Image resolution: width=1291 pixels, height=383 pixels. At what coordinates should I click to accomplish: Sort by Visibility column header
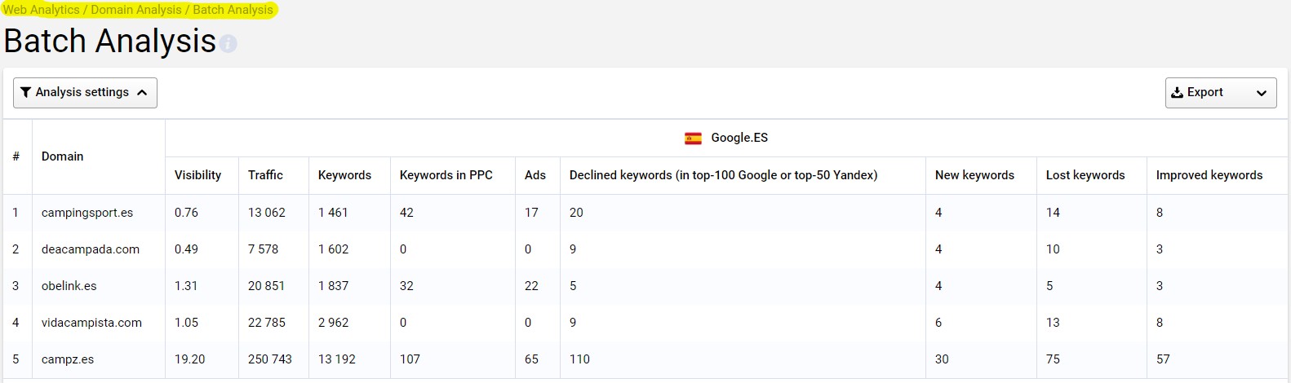point(197,175)
